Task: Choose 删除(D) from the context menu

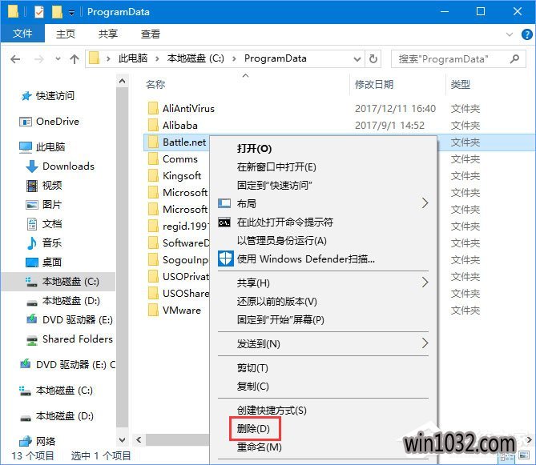Action: click(x=254, y=429)
